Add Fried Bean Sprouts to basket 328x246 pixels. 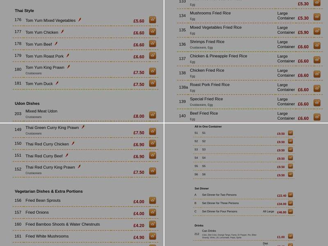(x=152, y=201)
